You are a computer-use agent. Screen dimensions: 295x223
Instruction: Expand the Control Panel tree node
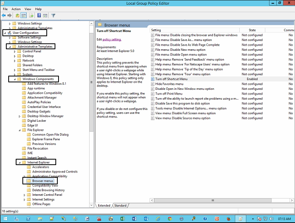[x=15, y=52]
